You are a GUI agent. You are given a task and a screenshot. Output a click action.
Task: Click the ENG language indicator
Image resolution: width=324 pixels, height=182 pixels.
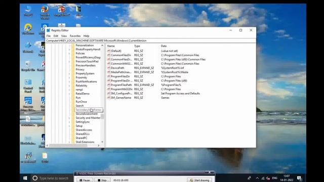click(274, 178)
